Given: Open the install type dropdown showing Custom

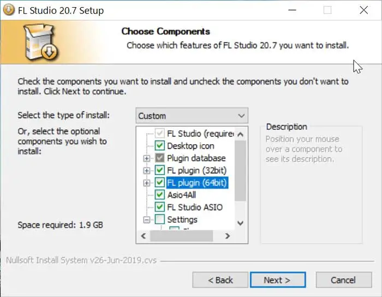Looking at the screenshot, I should (x=192, y=116).
